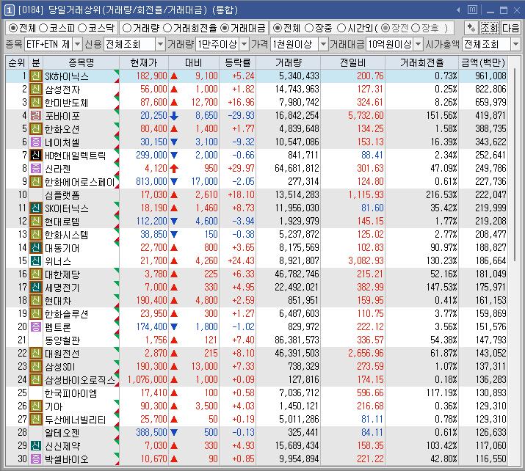525x471 pixels.
Task: Sort by 순위 column header
Action: [17, 62]
